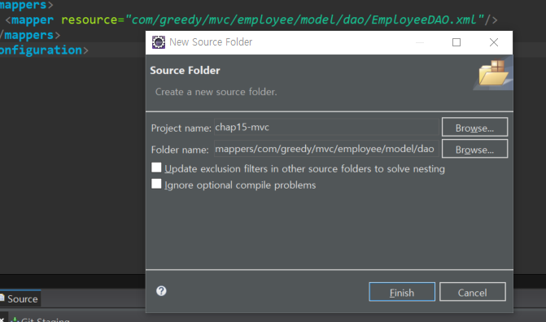This screenshot has width=546, height=322.
Task: Enable Update exclusion filters checkbox
Action: coord(156,168)
